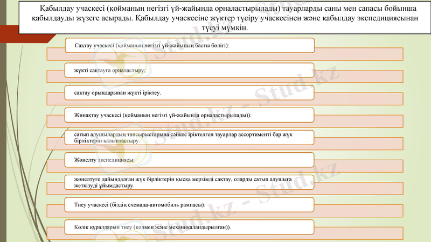Click the box starting with 'сатып алушылардың тапсырыстарына'
The image size is (431, 242).
[189, 137]
